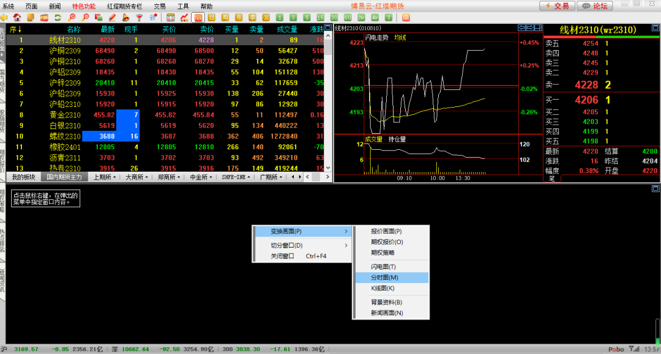Click the green refresh icon

coord(57,17)
